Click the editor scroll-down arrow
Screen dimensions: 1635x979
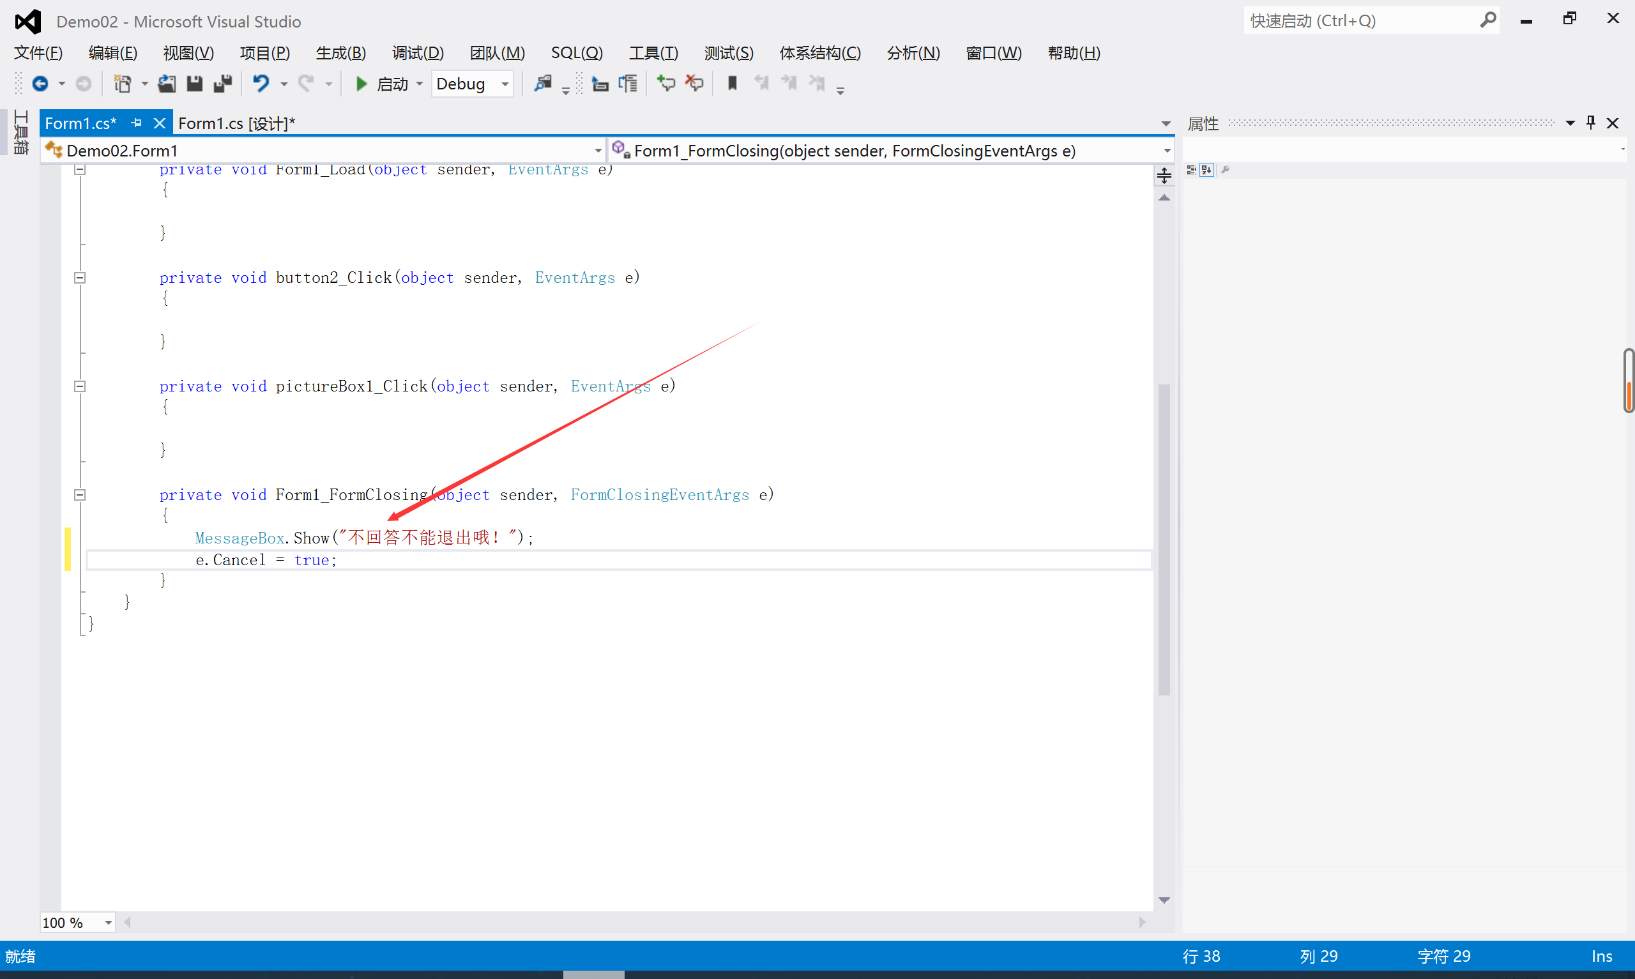[1164, 900]
